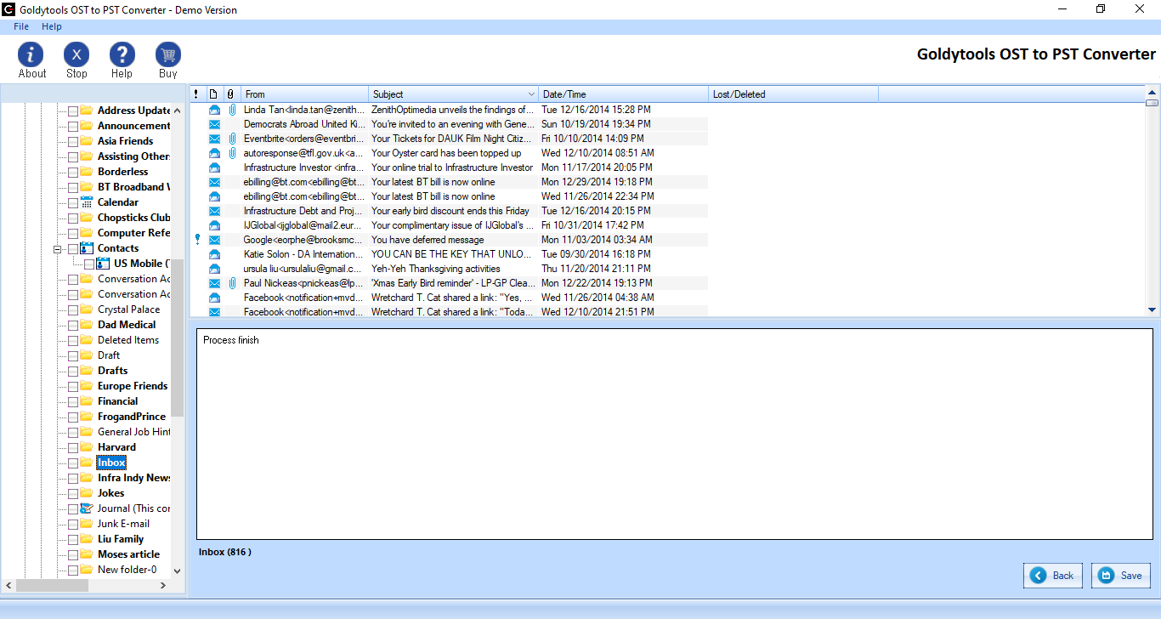The height and width of the screenshot is (619, 1161).
Task: Select the Infra Indy News folder
Action: [134, 478]
